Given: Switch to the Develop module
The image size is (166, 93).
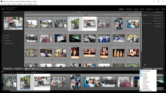Looking at the screenshot, I should click(129, 9).
